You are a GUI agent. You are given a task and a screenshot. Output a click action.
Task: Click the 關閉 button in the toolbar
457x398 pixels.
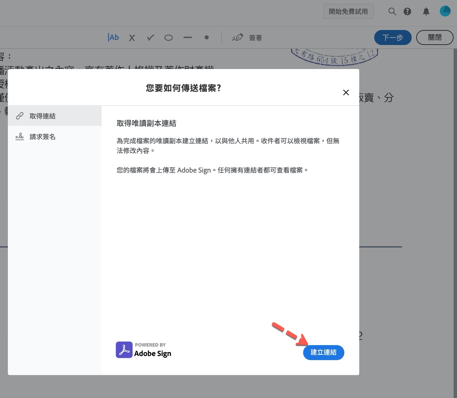click(x=435, y=38)
